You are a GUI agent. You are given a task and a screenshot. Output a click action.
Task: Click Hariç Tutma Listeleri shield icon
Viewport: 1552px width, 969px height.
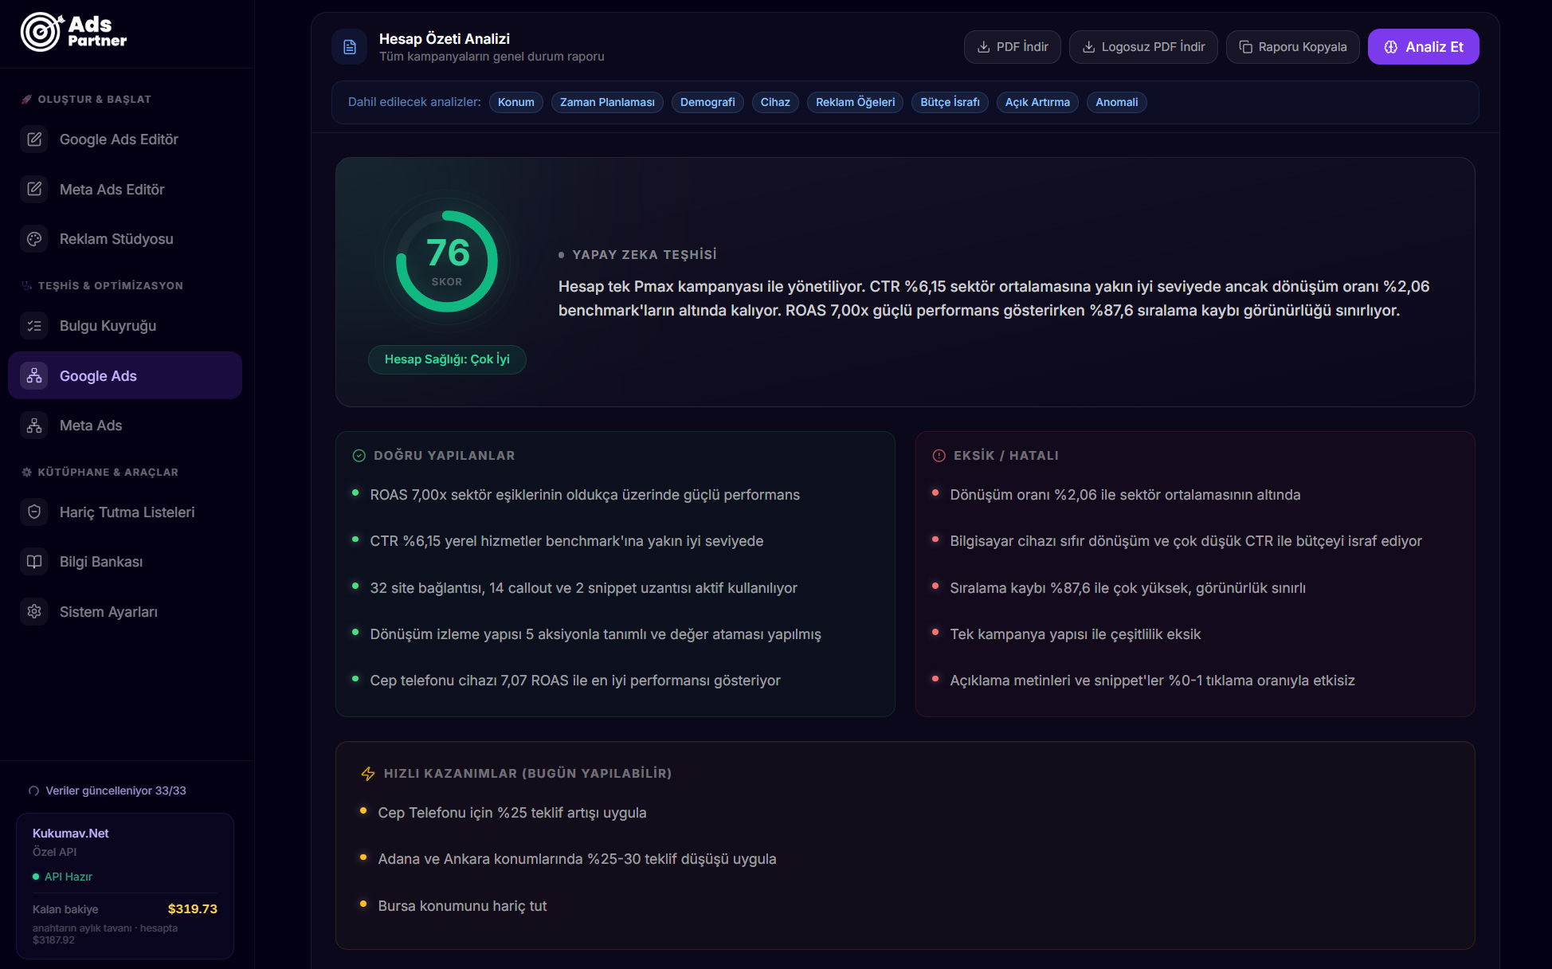click(x=34, y=512)
